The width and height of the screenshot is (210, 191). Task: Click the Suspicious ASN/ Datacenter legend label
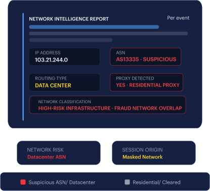[x=62, y=182]
